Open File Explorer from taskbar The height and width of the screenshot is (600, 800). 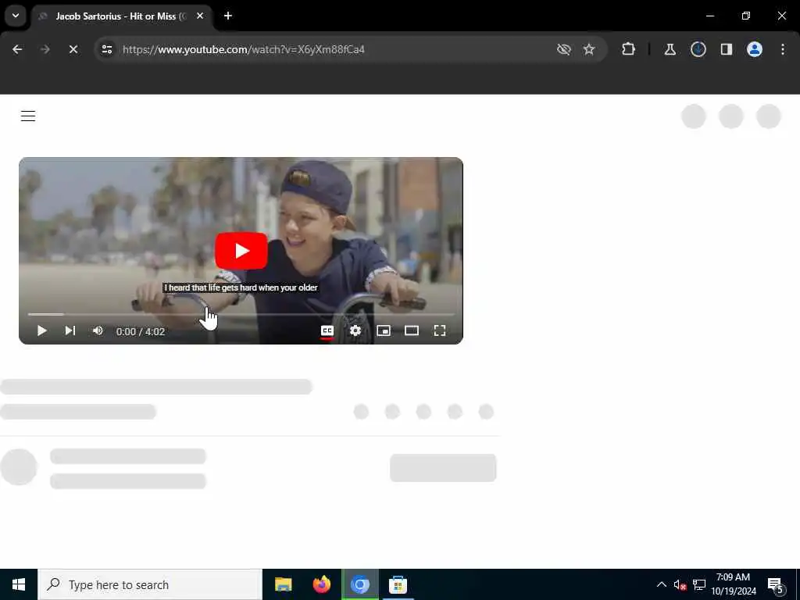pos(283,584)
